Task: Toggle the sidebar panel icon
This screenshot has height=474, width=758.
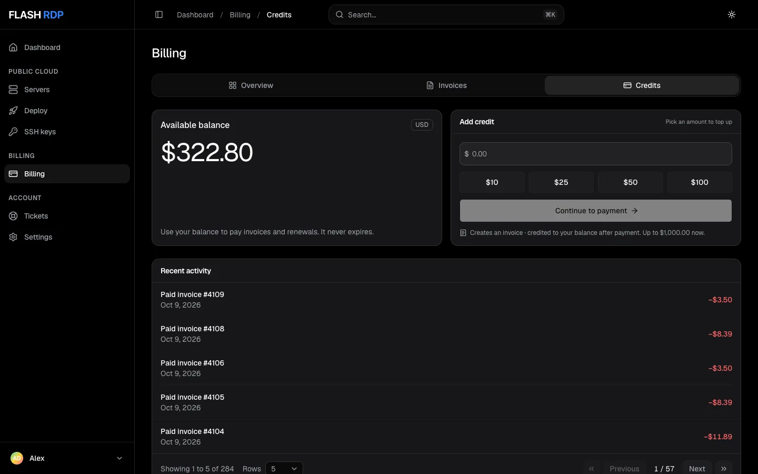Action: (x=159, y=15)
